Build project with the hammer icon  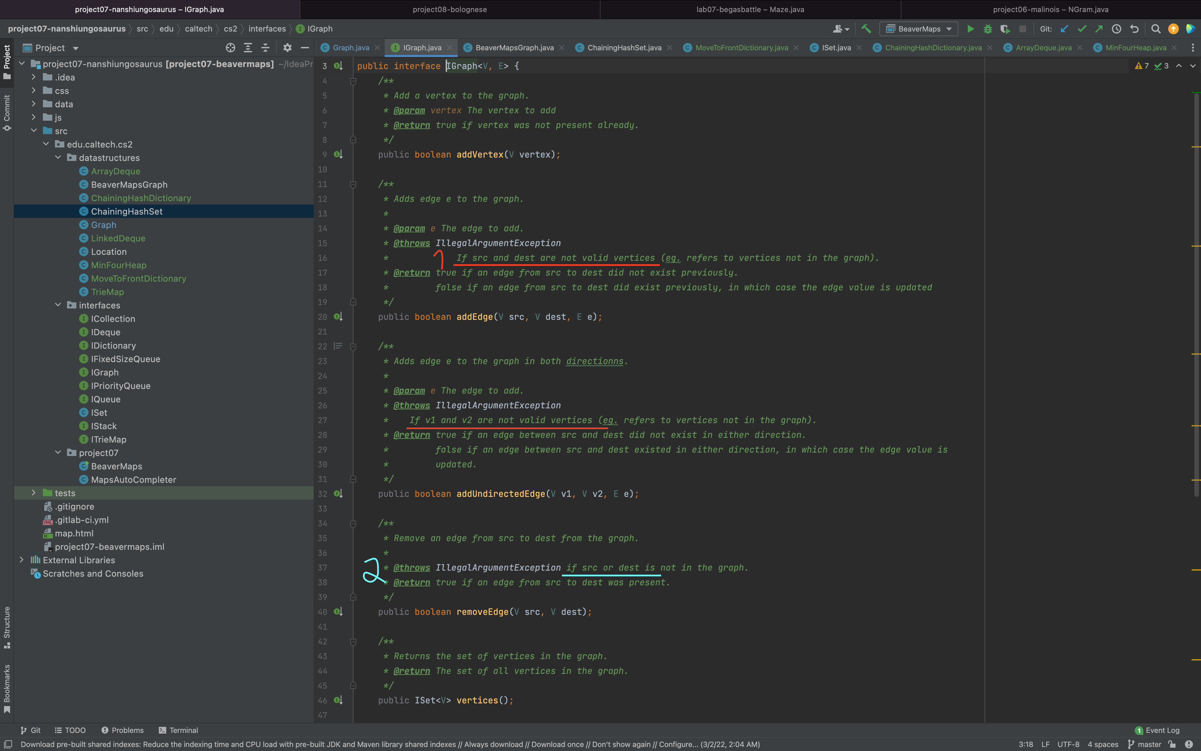[x=866, y=29]
